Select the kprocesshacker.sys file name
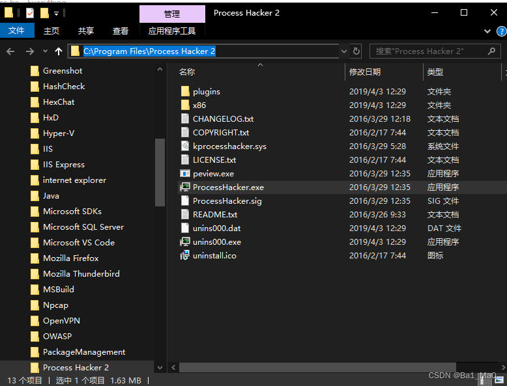 pyautogui.click(x=229, y=146)
